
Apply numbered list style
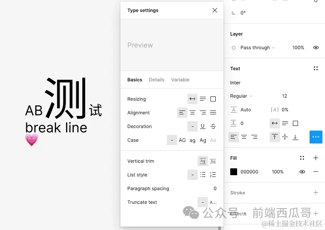tap(213, 175)
